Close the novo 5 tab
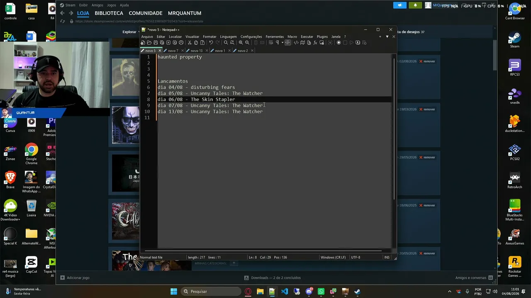The image size is (531, 298). (160, 51)
